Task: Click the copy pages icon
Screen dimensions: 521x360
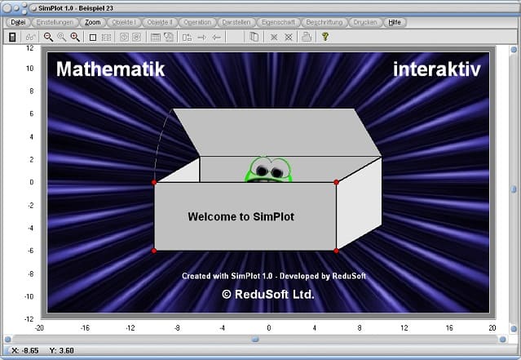Action: click(254, 37)
